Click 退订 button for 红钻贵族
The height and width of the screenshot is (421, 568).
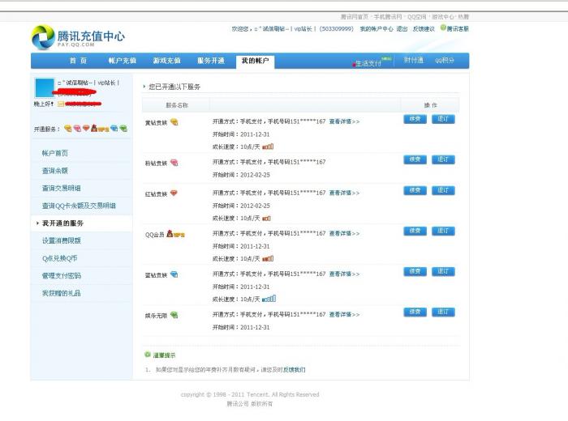coord(443,190)
